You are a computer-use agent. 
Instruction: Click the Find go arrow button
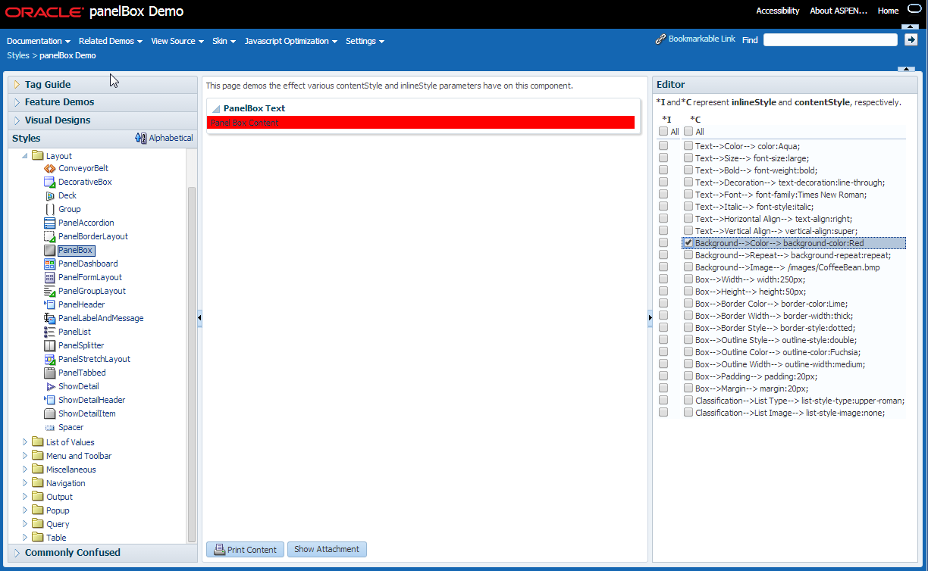(911, 39)
